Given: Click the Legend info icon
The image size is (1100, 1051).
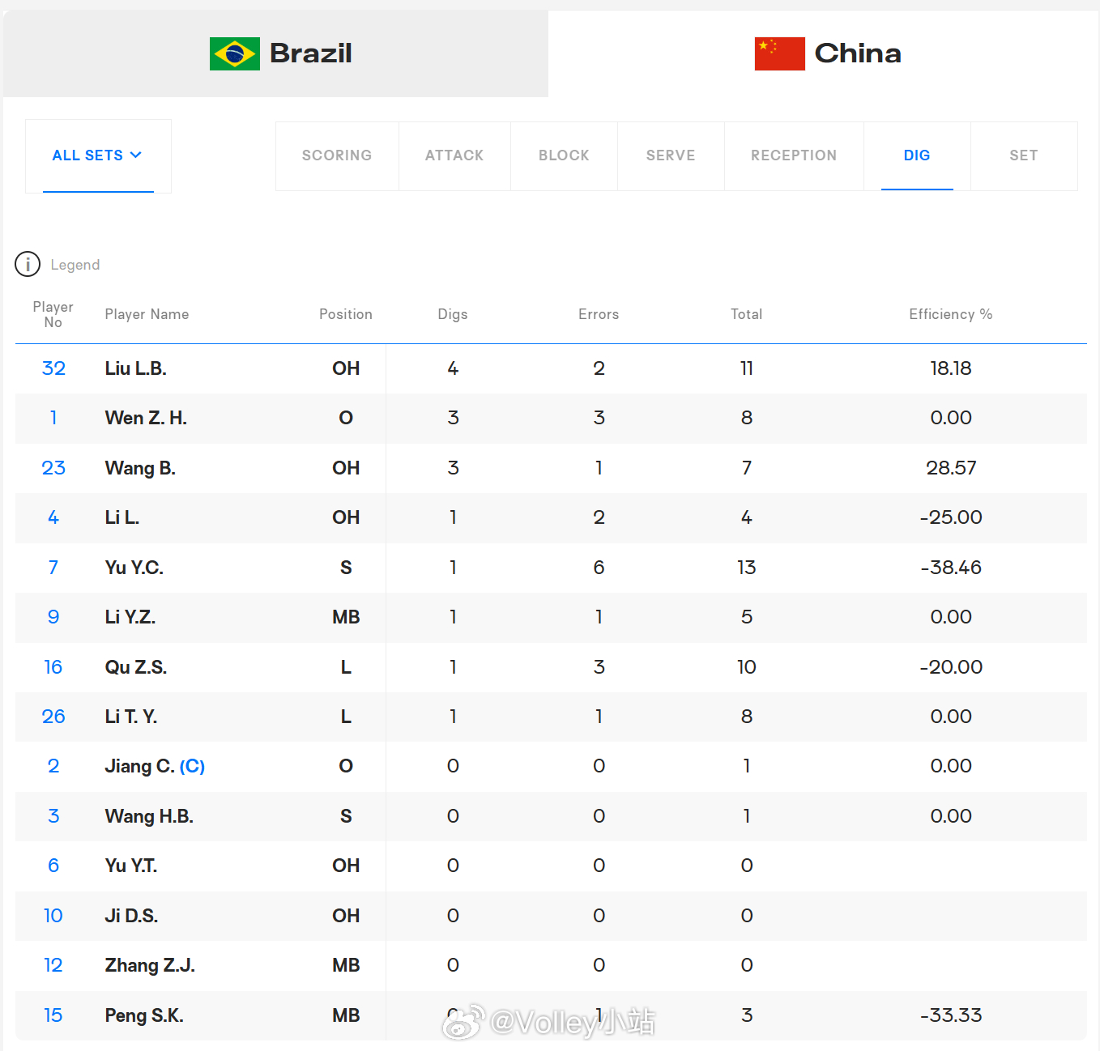Looking at the screenshot, I should [x=28, y=265].
